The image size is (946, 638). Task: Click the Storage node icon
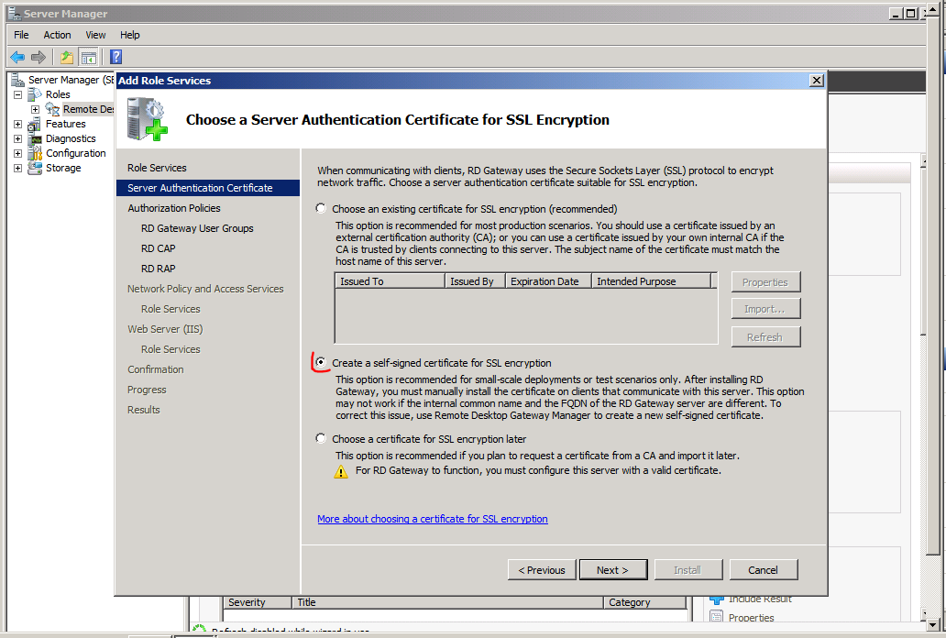[x=35, y=168]
